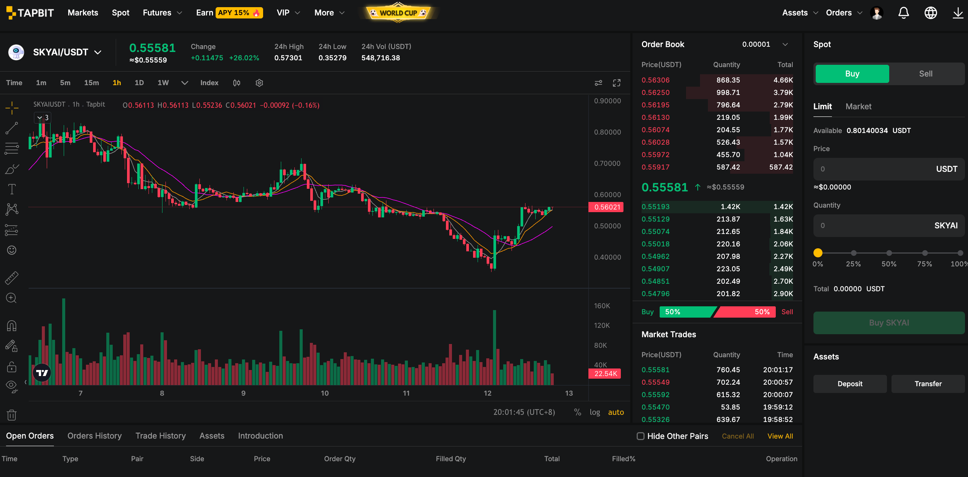Open the notifications bell
Screen dimensions: 968x477
click(x=904, y=13)
